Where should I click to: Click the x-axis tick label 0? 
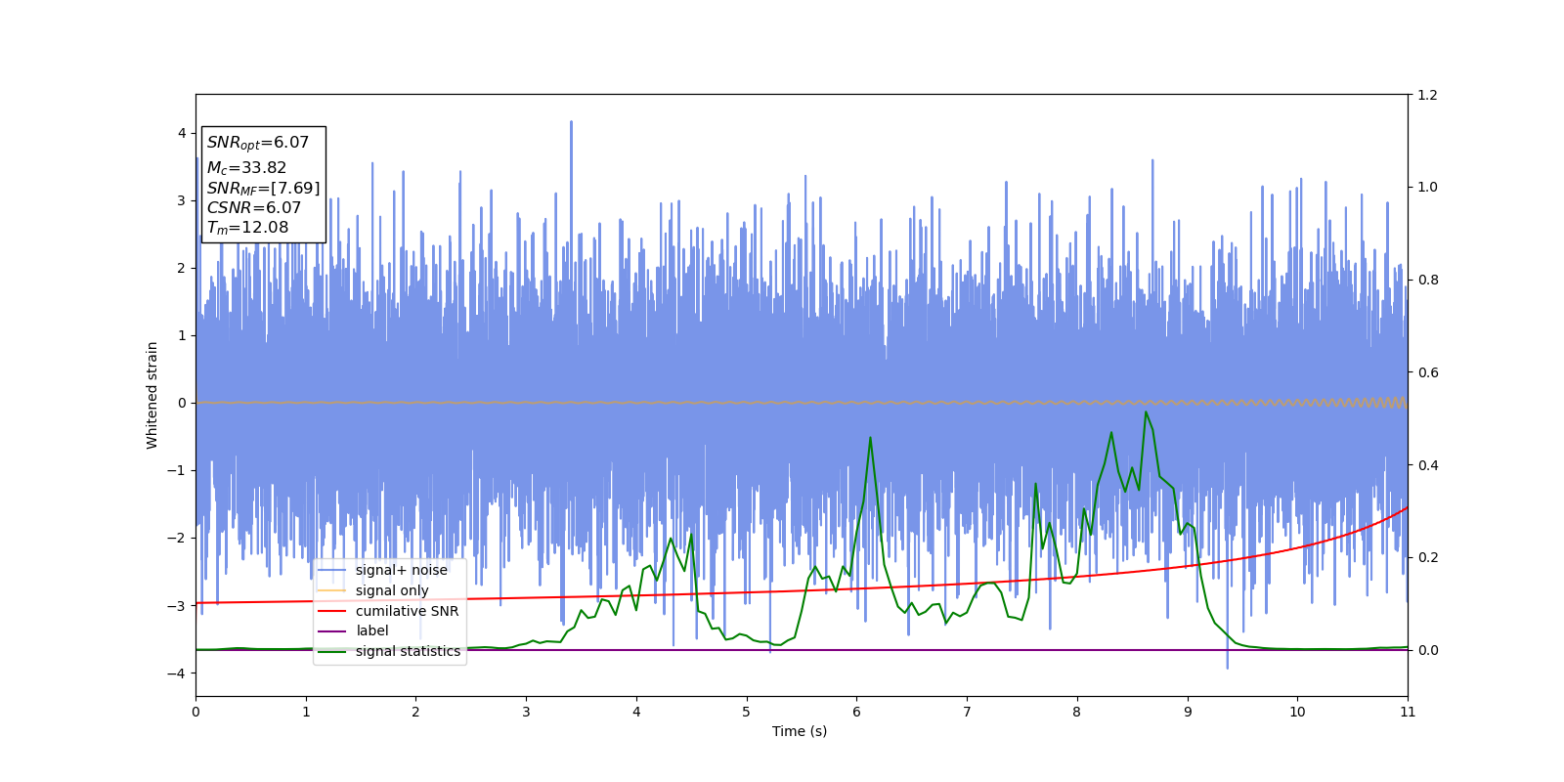(x=195, y=712)
